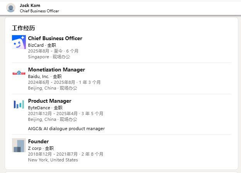
Task: Click the 2021年12月 - 2025年4月 date range
Action: tap(53, 114)
